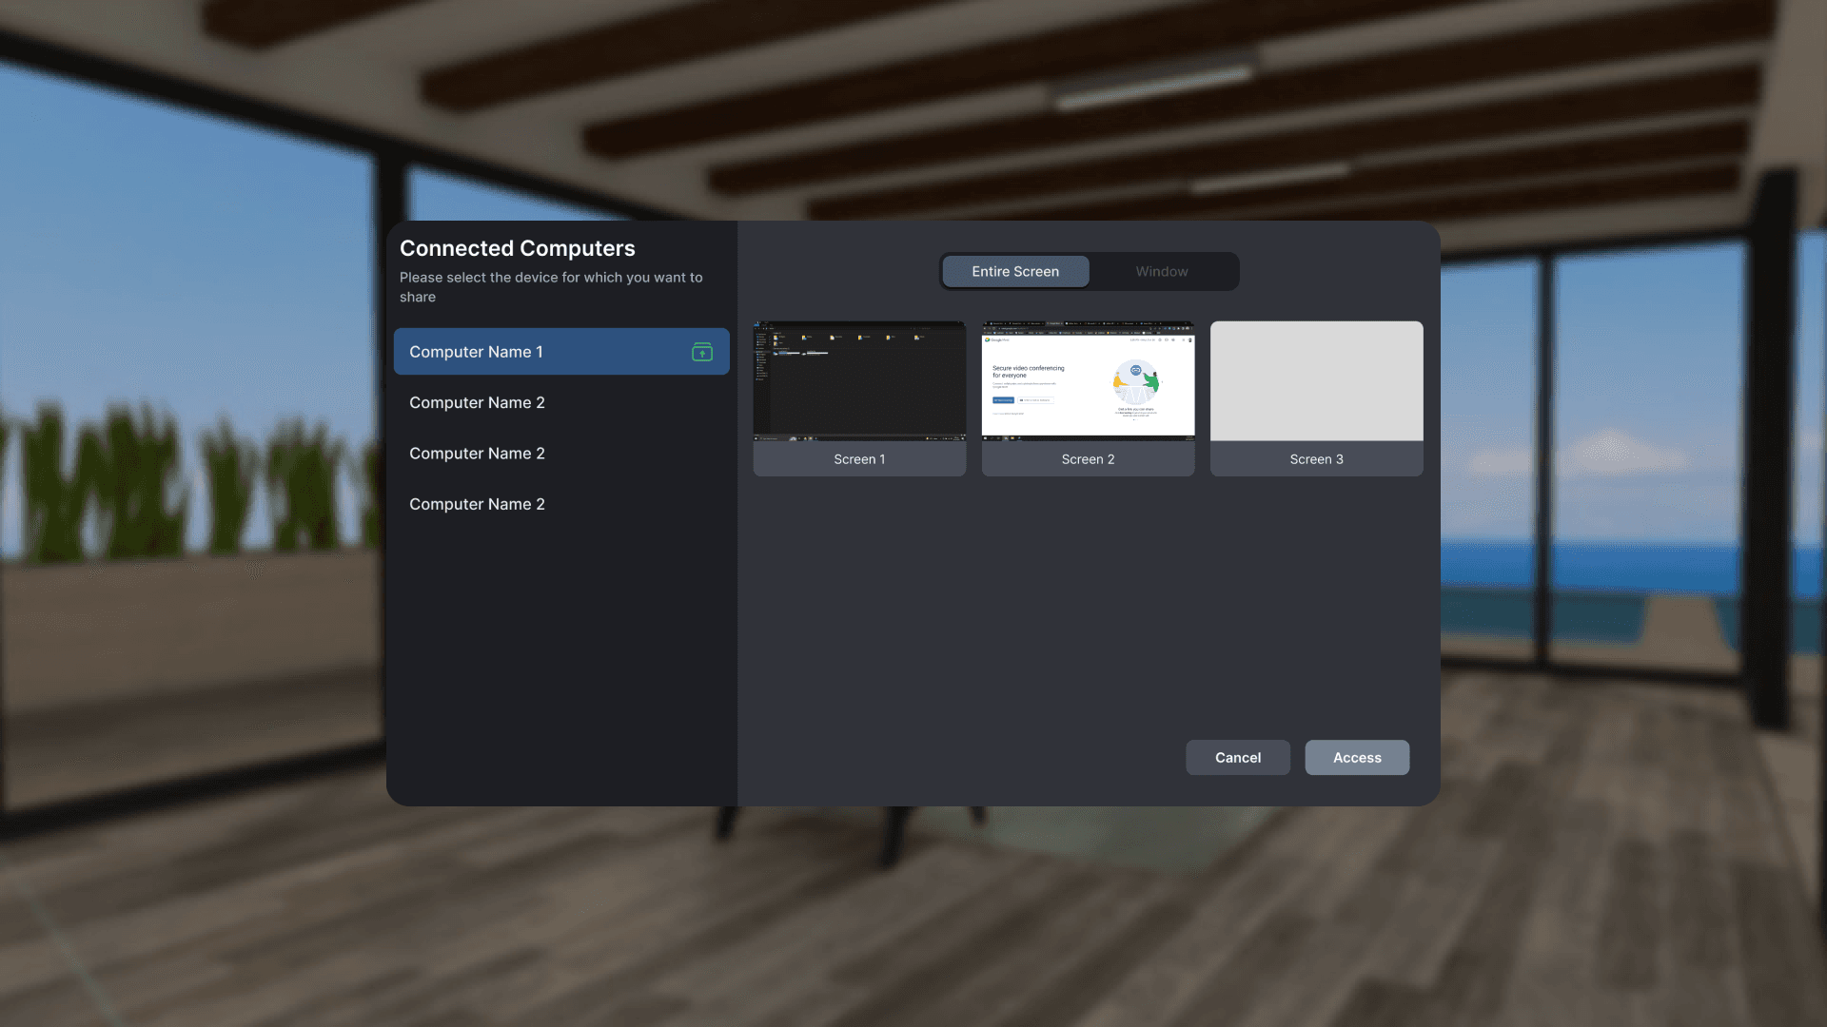Switch to the Entire Screen tab

(1014, 271)
